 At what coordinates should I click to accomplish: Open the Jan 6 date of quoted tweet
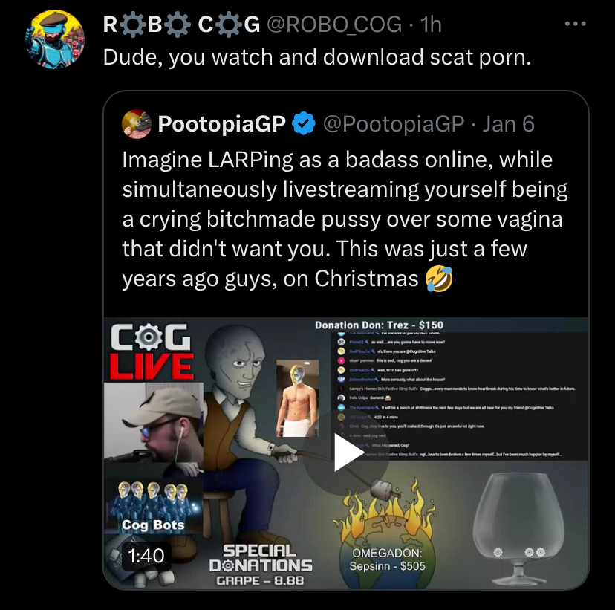[508, 124]
